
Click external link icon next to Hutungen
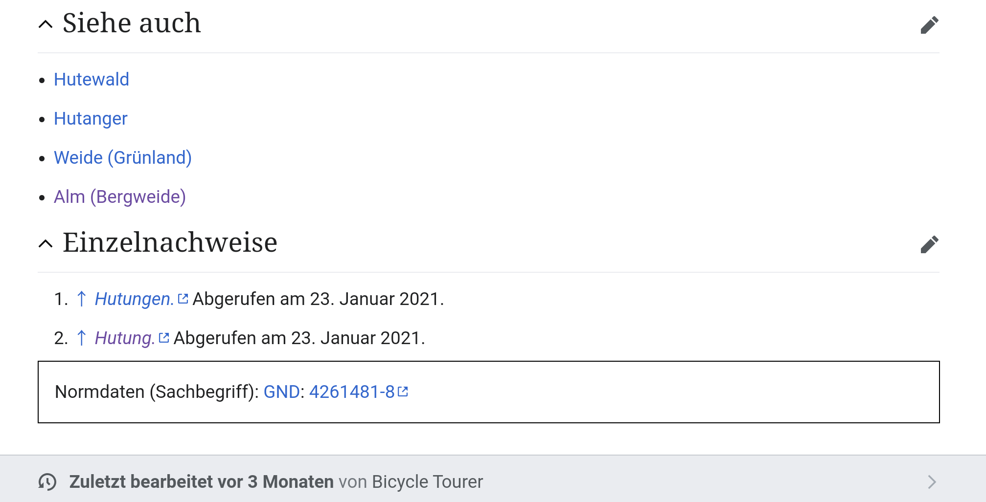183,299
